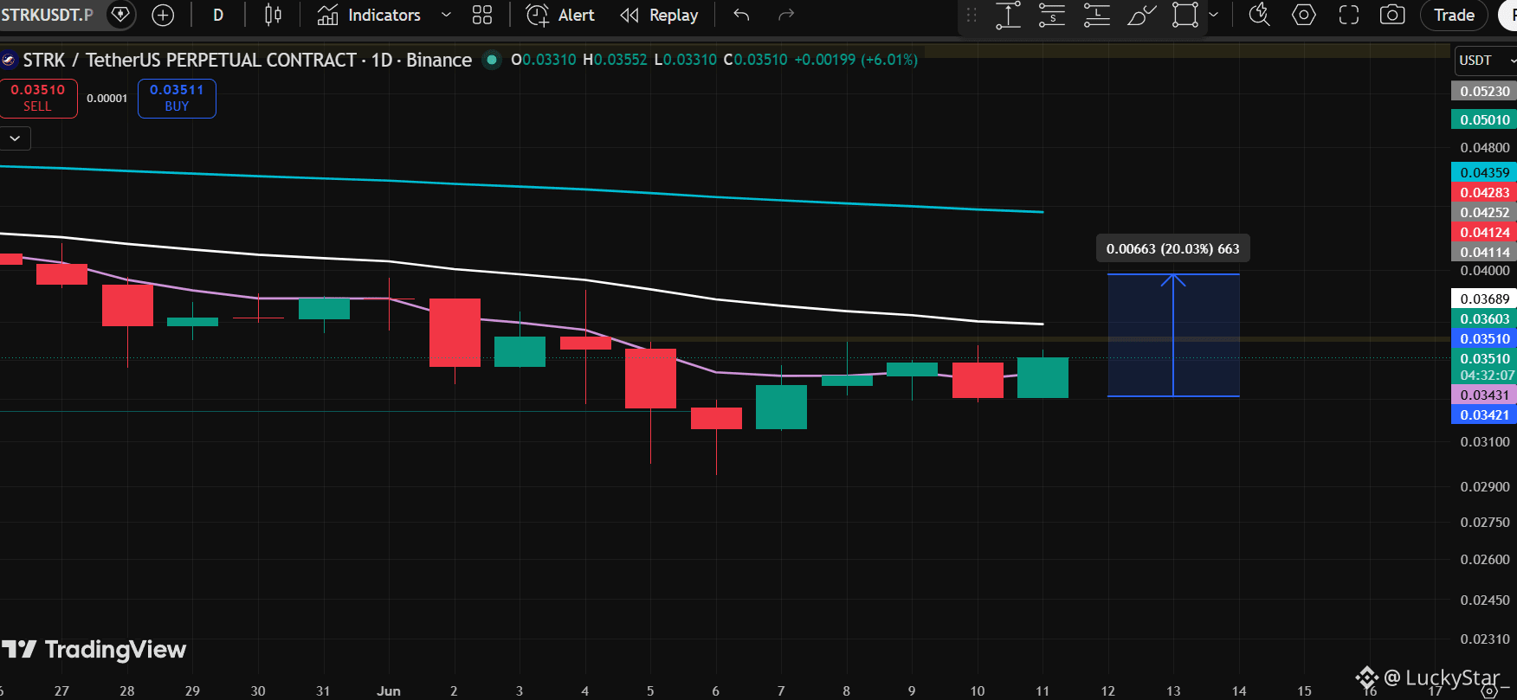
Task: Click the diamond premium badge icon
Action: tap(121, 15)
